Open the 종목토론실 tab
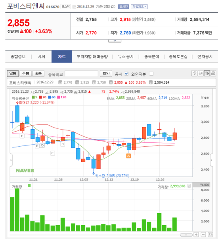 [178, 57]
